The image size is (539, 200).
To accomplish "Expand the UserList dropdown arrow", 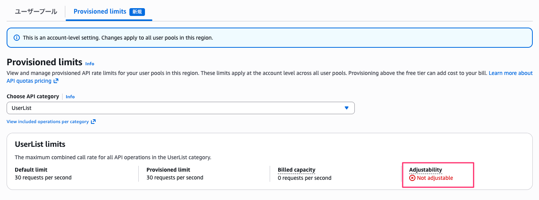I will [x=347, y=108].
